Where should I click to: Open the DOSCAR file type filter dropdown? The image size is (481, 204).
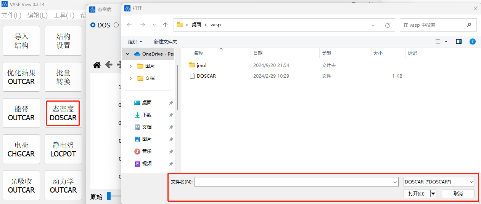click(439, 182)
